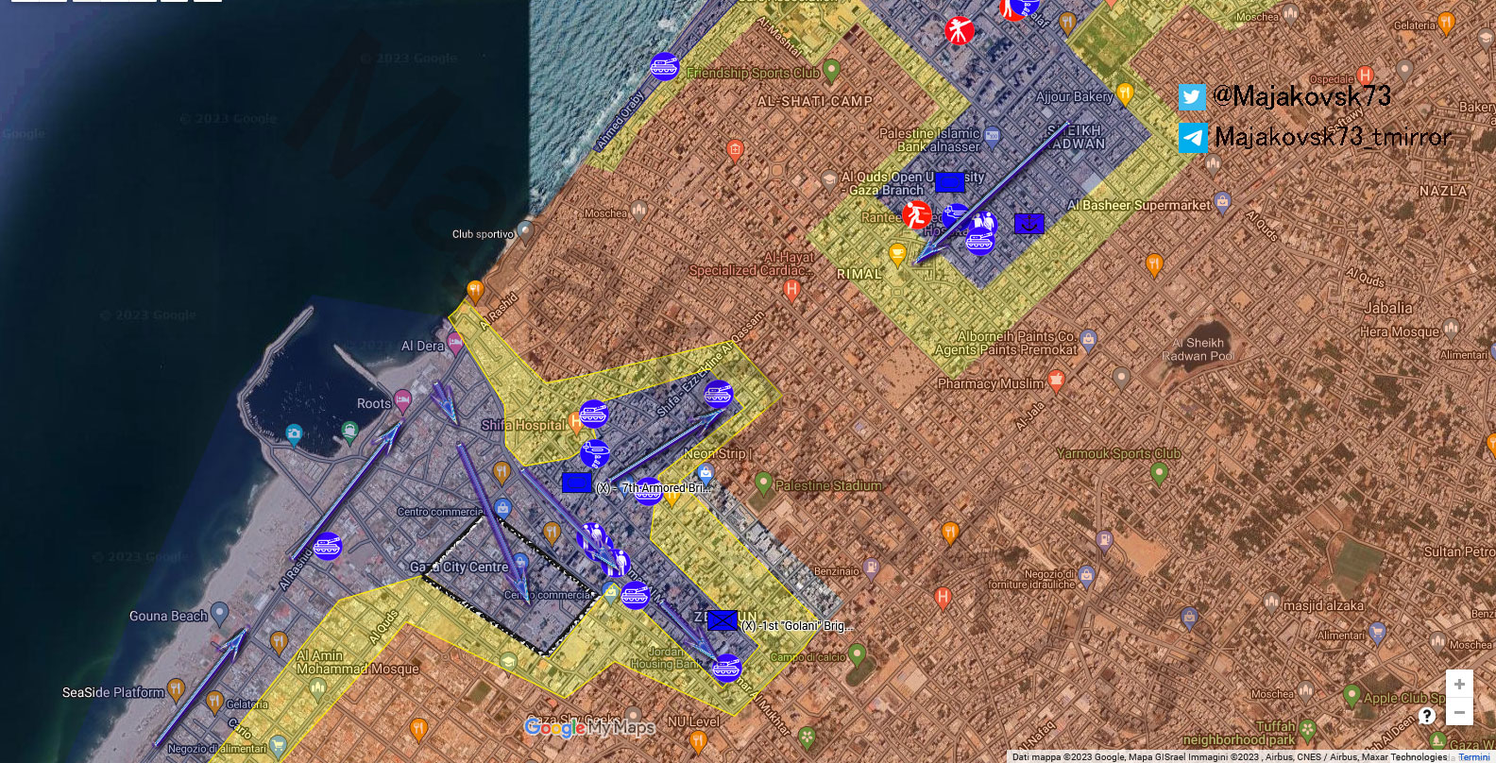Click the AL-SHATI CAMP label
1496x763 pixels.
click(815, 101)
